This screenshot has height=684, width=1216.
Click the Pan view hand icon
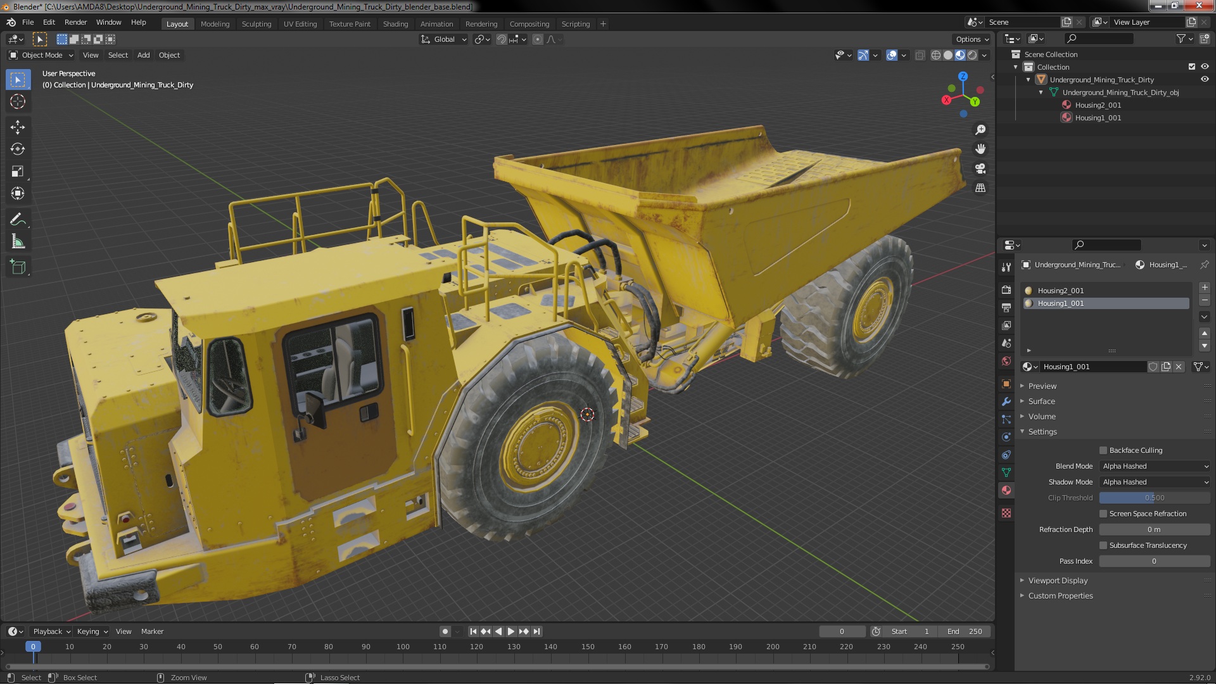click(980, 149)
